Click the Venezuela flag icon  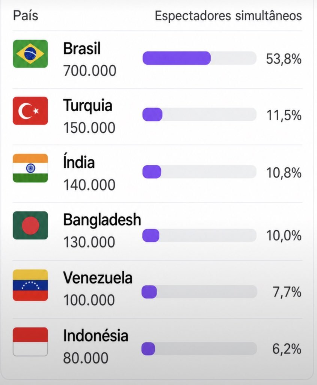click(x=30, y=285)
